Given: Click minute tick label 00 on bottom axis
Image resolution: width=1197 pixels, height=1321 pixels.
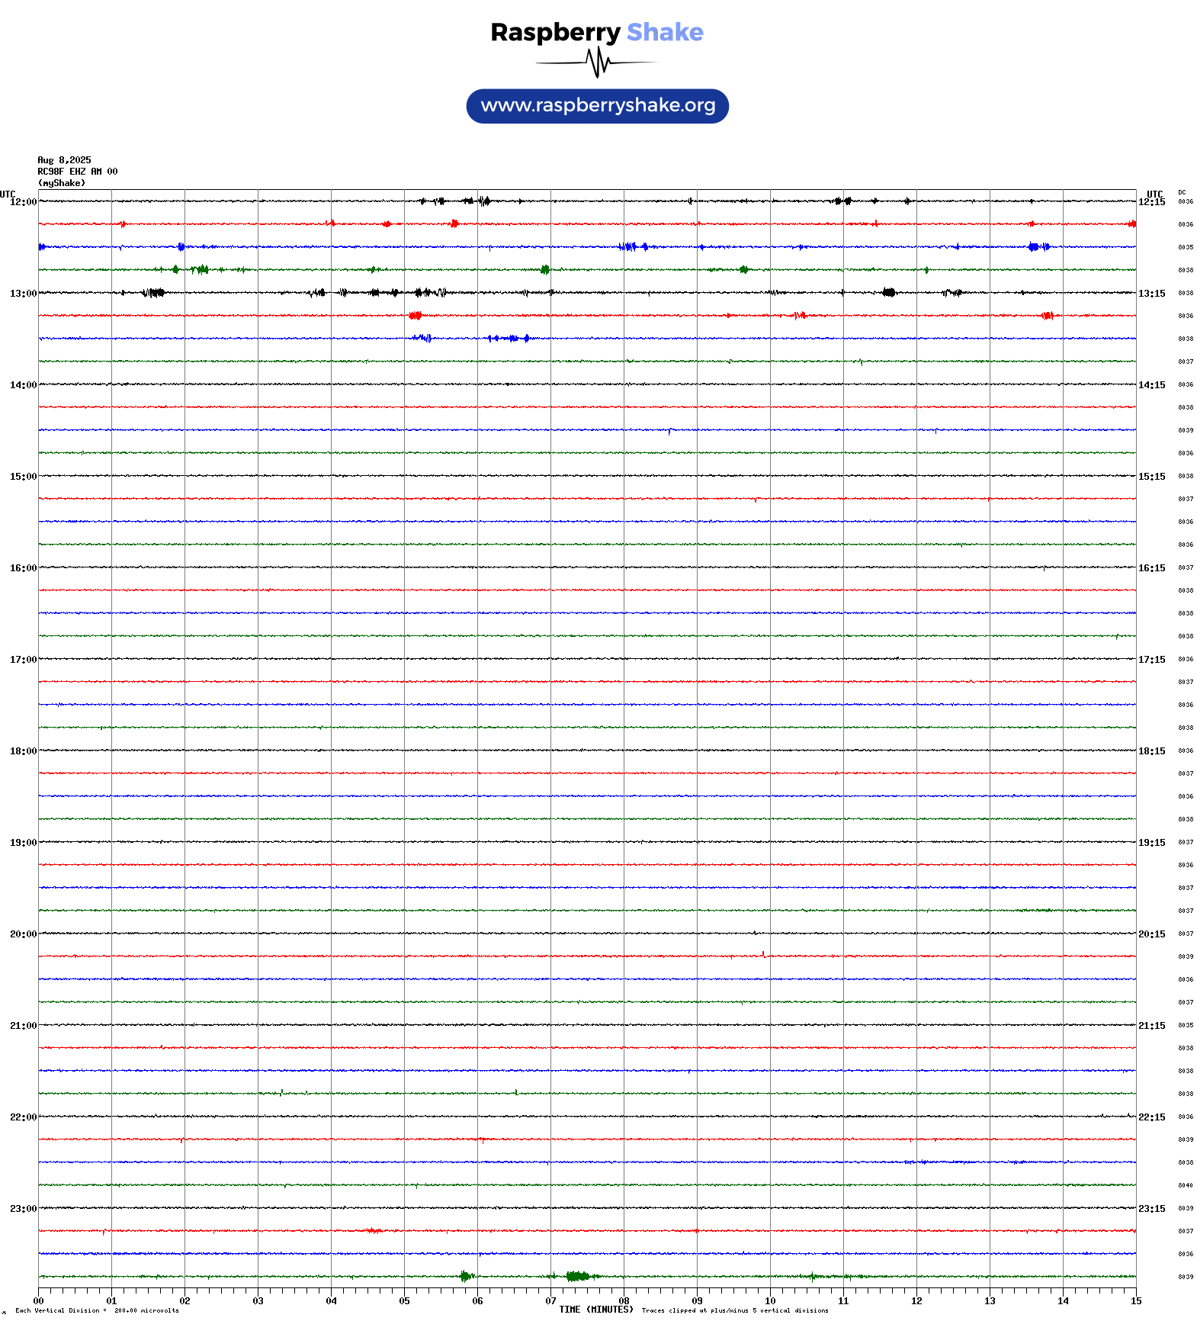Looking at the screenshot, I should point(38,1301).
